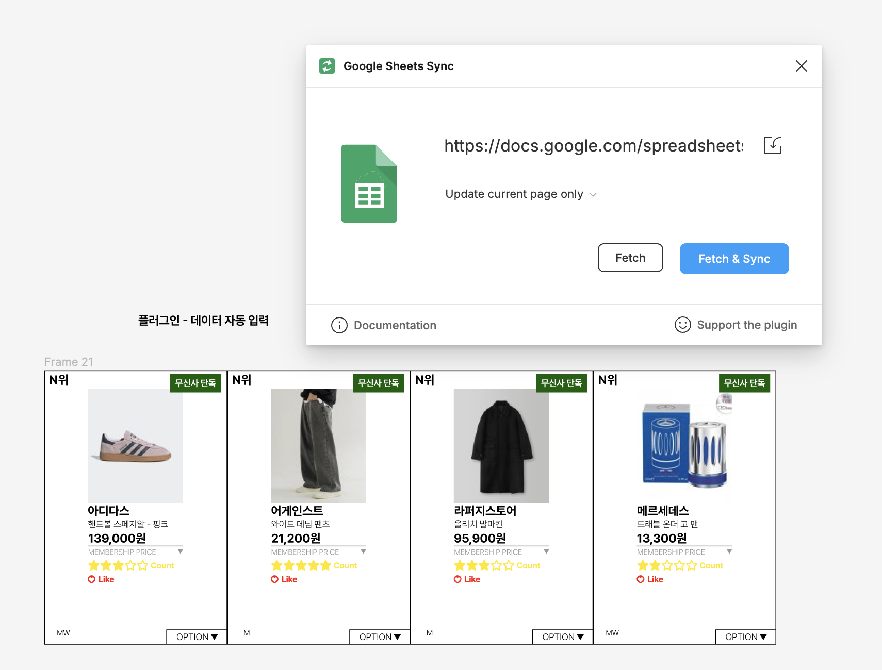Click the green Google Sheets file icon
The width and height of the screenshot is (882, 670).
point(369,183)
